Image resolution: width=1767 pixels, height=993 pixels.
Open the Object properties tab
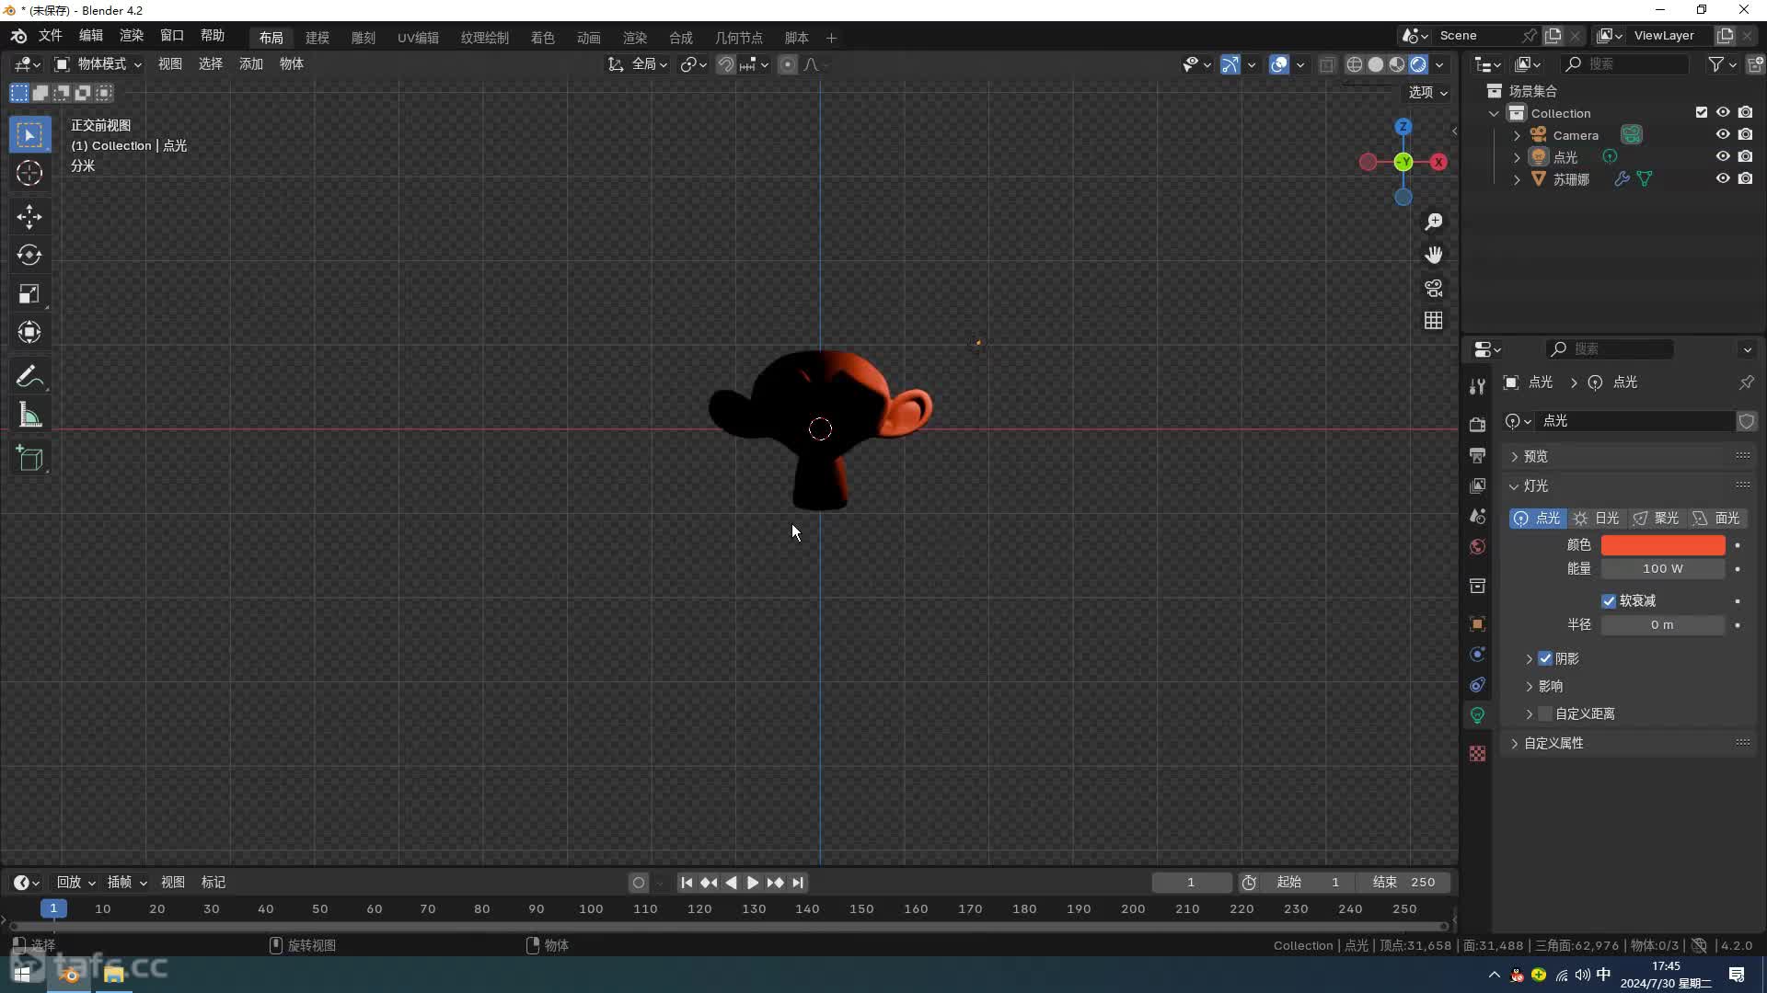(x=1477, y=624)
